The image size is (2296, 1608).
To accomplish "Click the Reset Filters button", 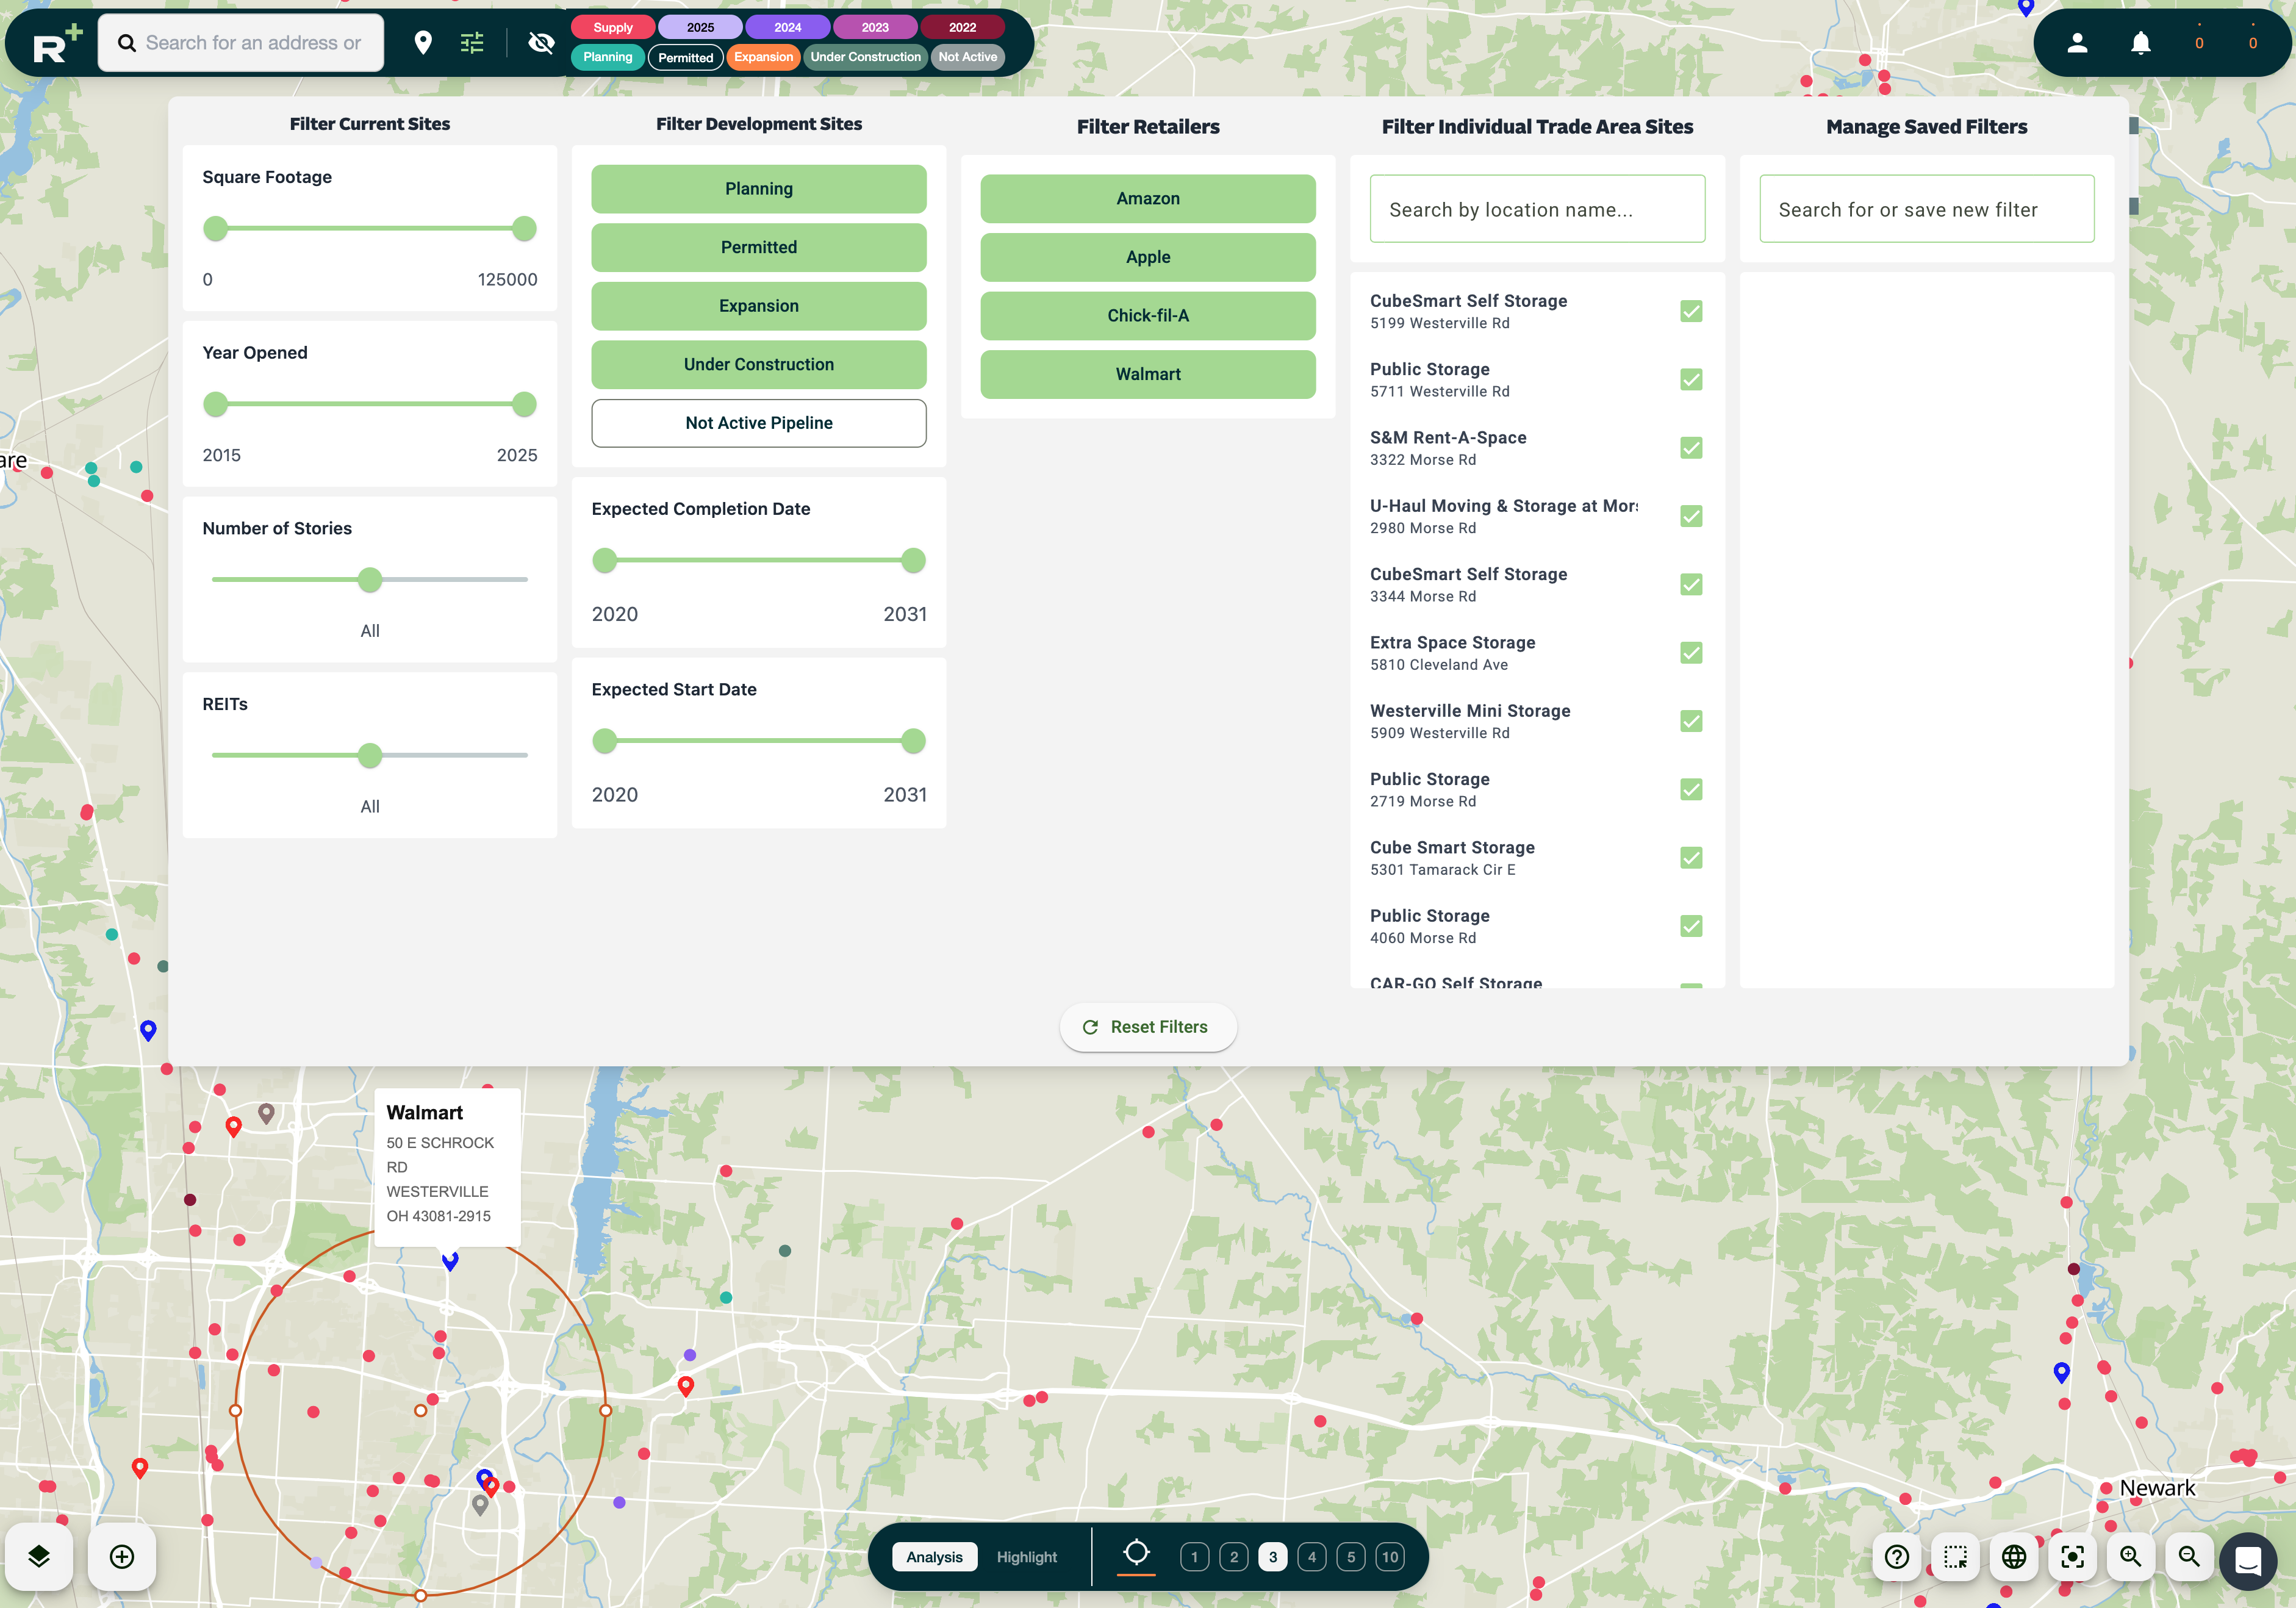I will click(x=1148, y=1027).
